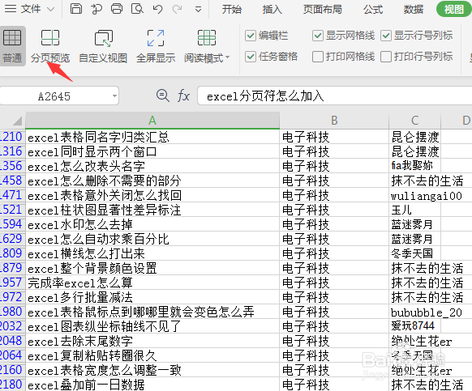Click cell excel图表纵坐标轴线不见了

152,326
